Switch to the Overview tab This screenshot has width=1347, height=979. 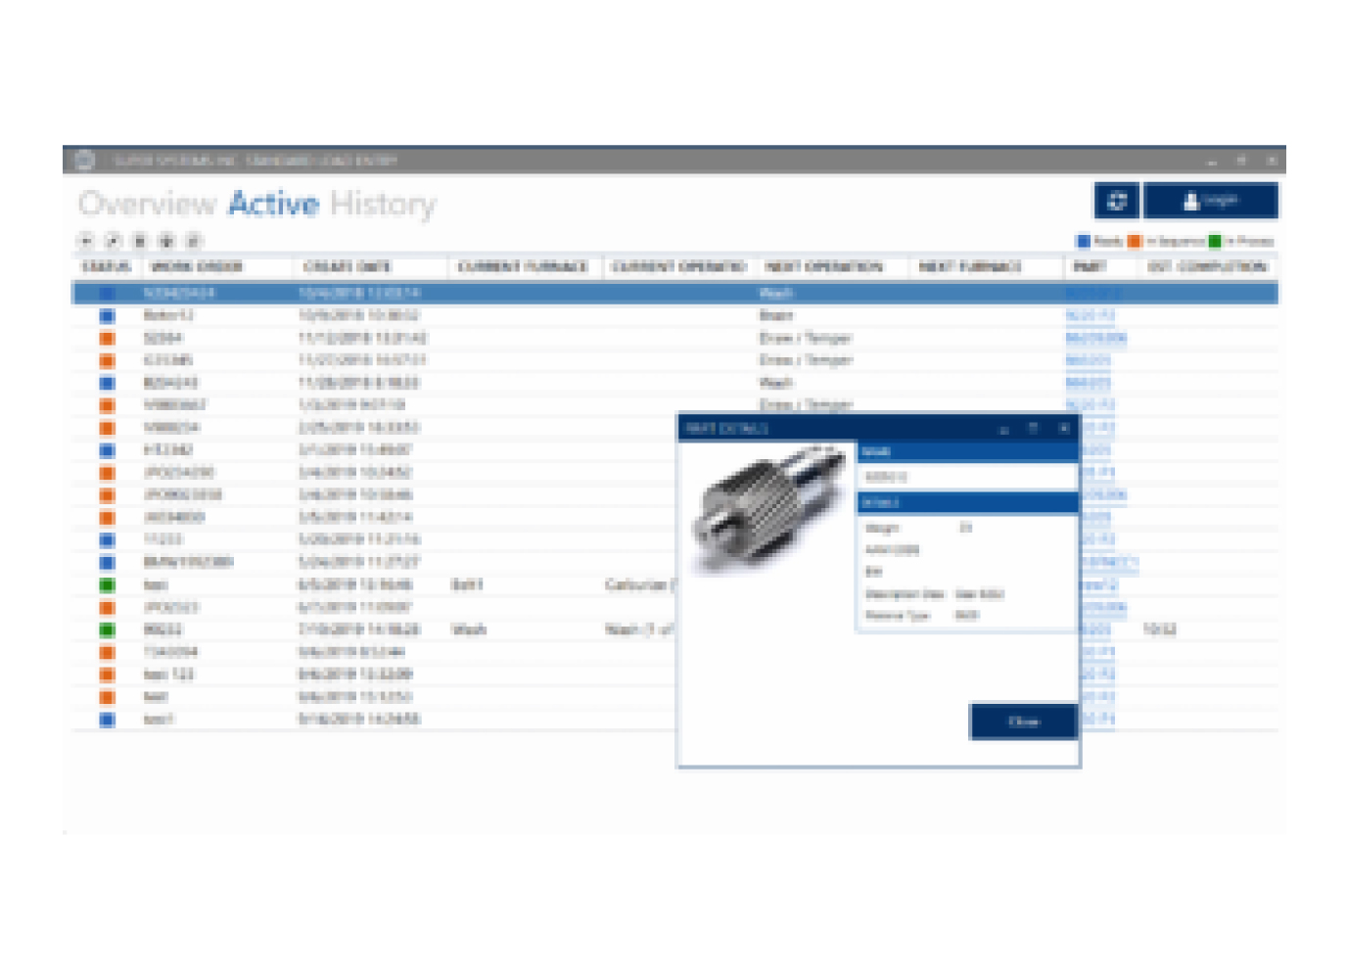[147, 204]
